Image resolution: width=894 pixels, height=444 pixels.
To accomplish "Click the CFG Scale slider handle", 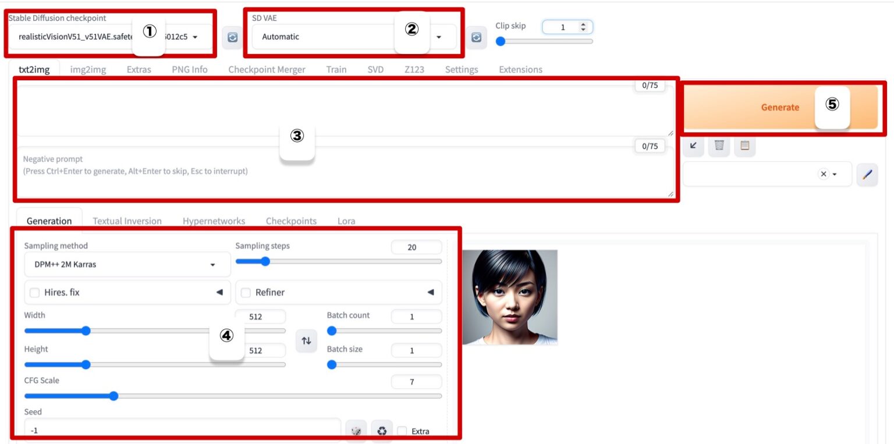I will coord(113,396).
